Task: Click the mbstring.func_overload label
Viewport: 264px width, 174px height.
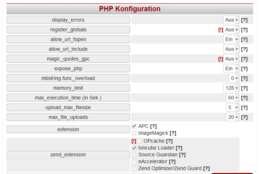Action: (68, 79)
